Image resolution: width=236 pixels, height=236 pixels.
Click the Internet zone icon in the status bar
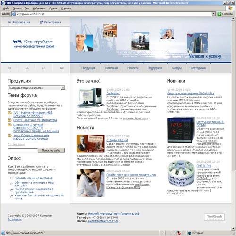[190, 233]
